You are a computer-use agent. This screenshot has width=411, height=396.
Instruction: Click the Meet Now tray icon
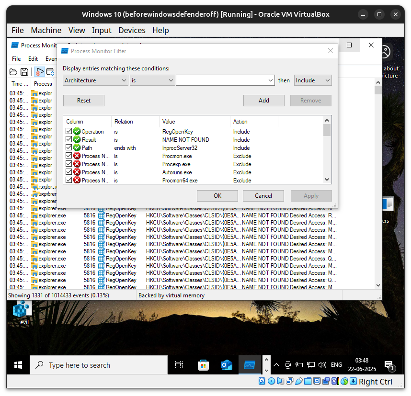(288, 365)
